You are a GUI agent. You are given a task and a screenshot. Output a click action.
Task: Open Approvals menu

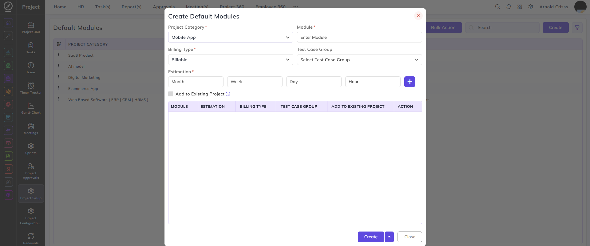tap(164, 7)
